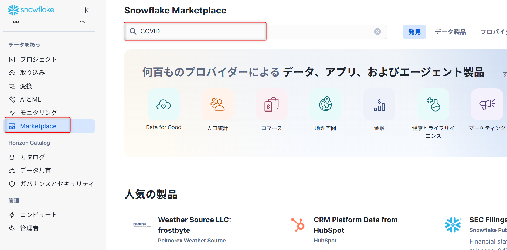Open プロジェクト in the sidebar
Image resolution: width=507 pixels, height=250 pixels.
point(49,60)
